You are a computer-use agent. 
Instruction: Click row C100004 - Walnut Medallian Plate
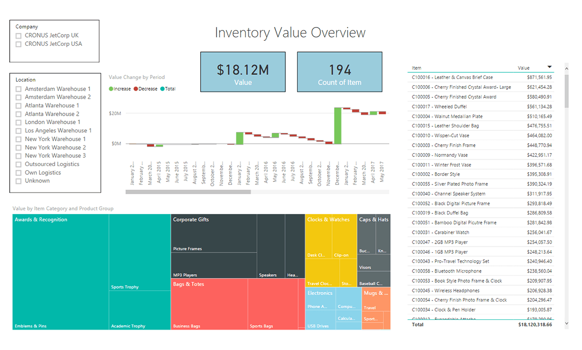tap(482, 116)
